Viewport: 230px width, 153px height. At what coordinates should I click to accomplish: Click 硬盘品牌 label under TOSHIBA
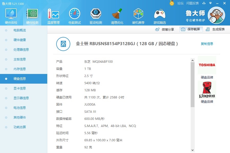point(207,77)
